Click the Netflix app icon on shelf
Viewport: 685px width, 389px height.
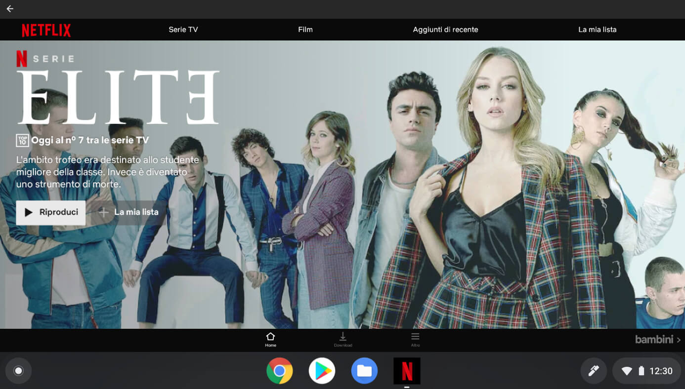[407, 371]
